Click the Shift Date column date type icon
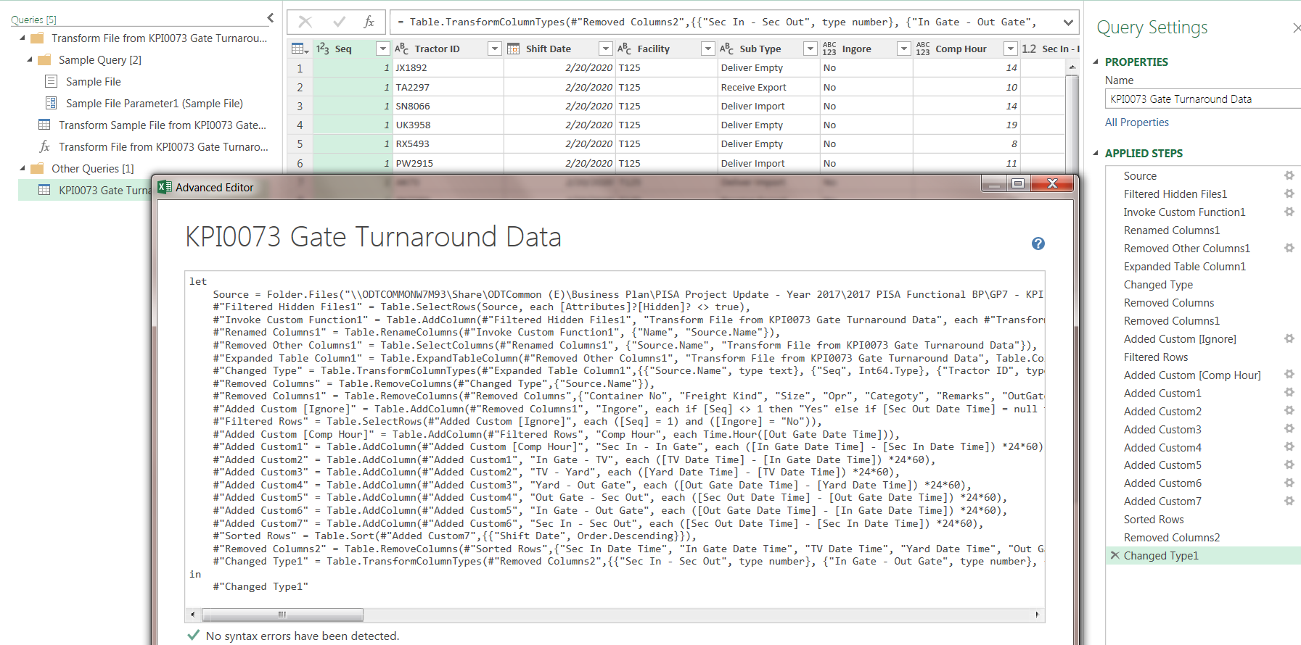Screen dimensions: 1301x645 pos(514,49)
